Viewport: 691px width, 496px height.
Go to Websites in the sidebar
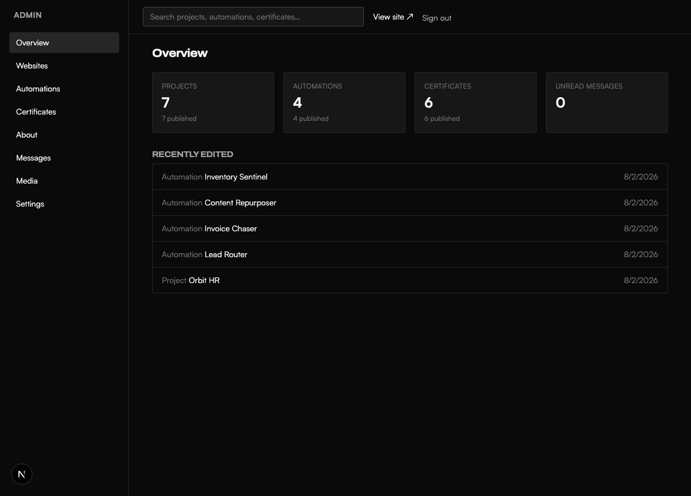64,66
